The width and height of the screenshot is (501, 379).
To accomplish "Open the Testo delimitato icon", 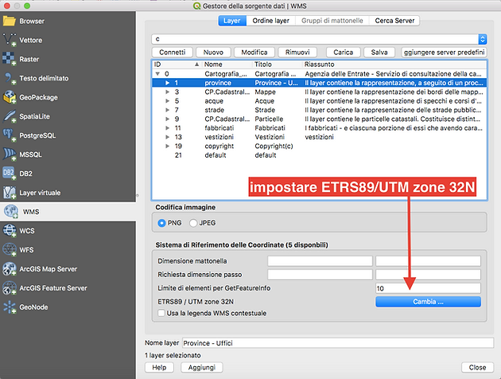I will (9, 78).
